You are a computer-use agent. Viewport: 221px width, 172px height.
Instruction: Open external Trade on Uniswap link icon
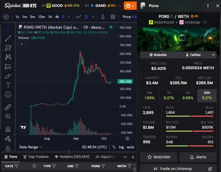coord(210,169)
